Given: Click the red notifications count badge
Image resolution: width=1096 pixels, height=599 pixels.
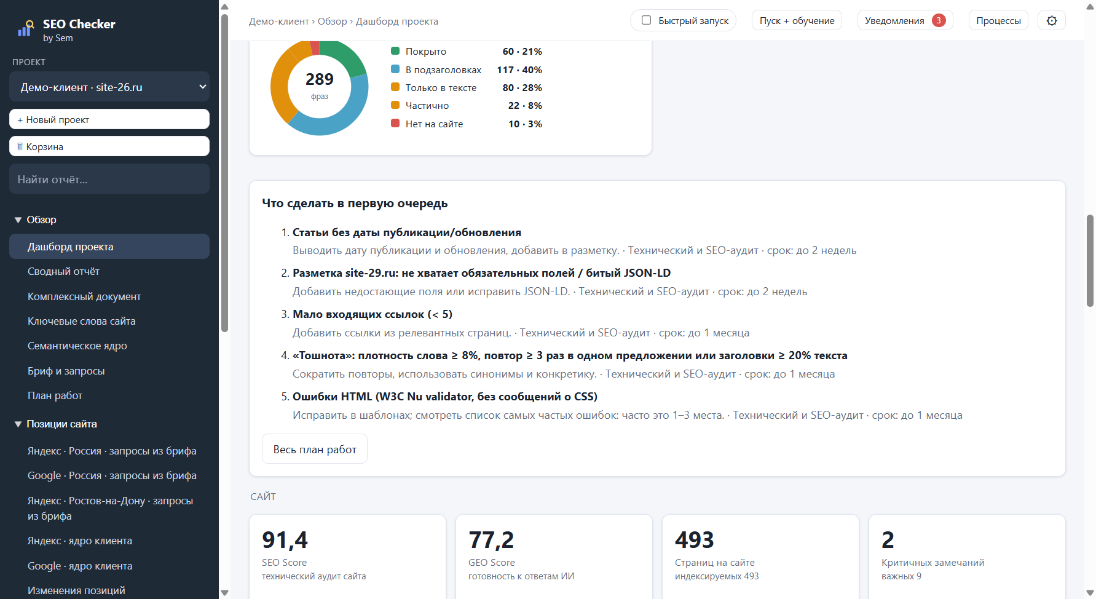Looking at the screenshot, I should pos(939,20).
